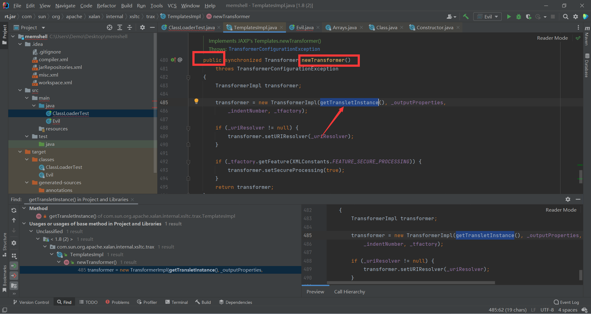Toggle write access filter in Find panel
Screen dimensions: 591x314
14,276
